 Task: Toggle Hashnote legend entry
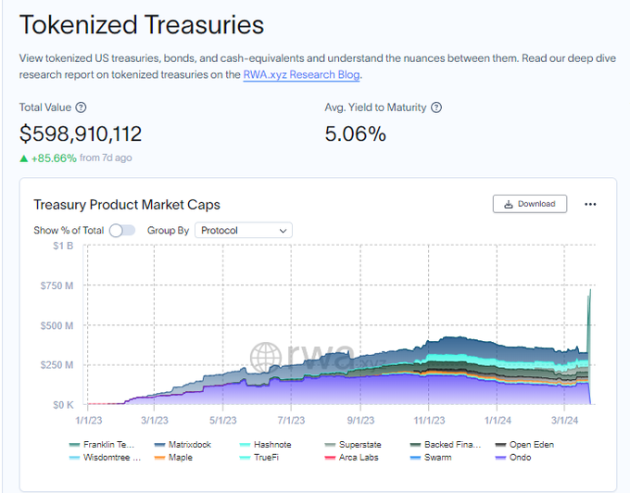pyautogui.click(x=265, y=445)
